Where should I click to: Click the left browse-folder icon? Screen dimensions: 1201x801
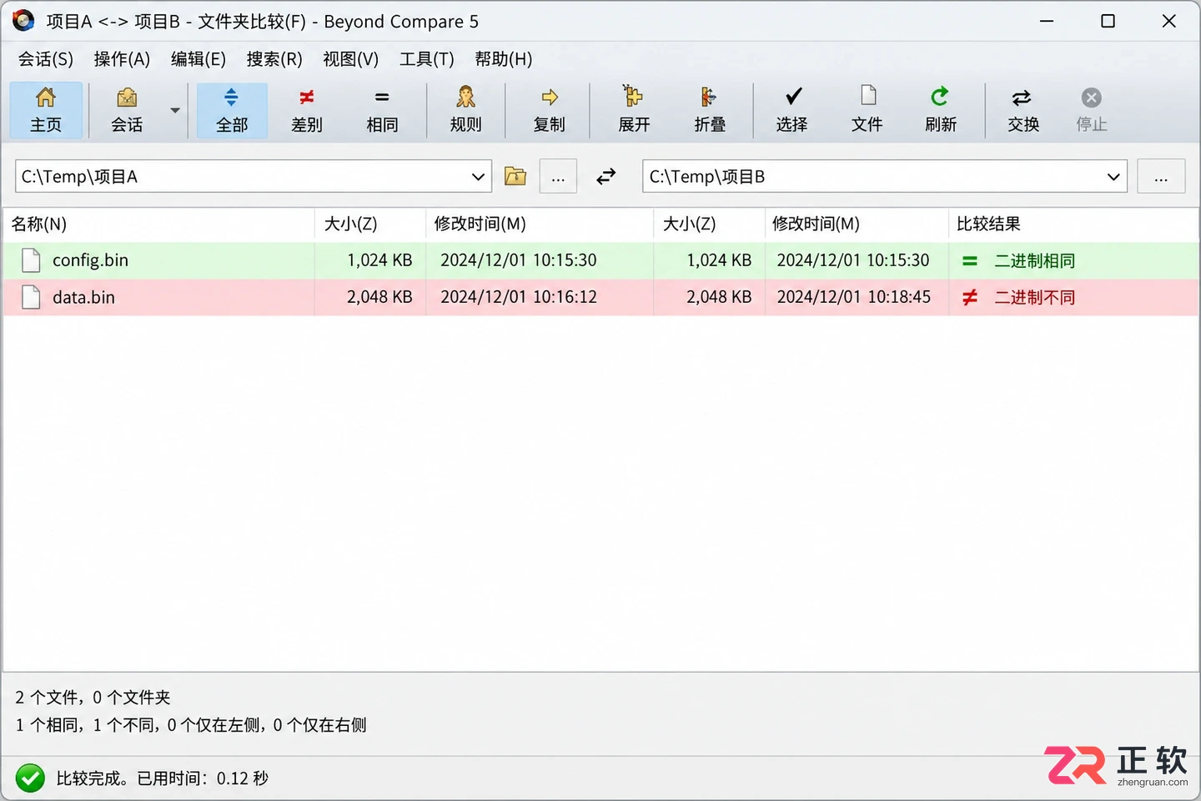515,176
